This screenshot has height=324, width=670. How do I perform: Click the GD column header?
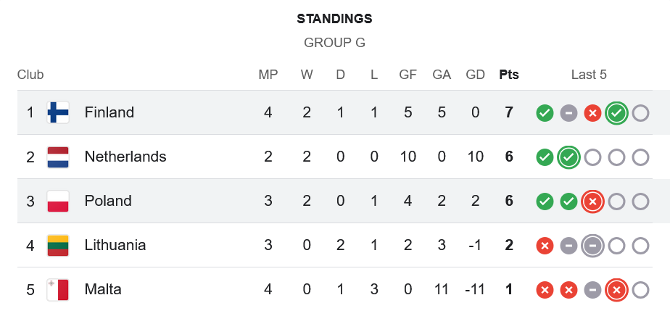[476, 75]
